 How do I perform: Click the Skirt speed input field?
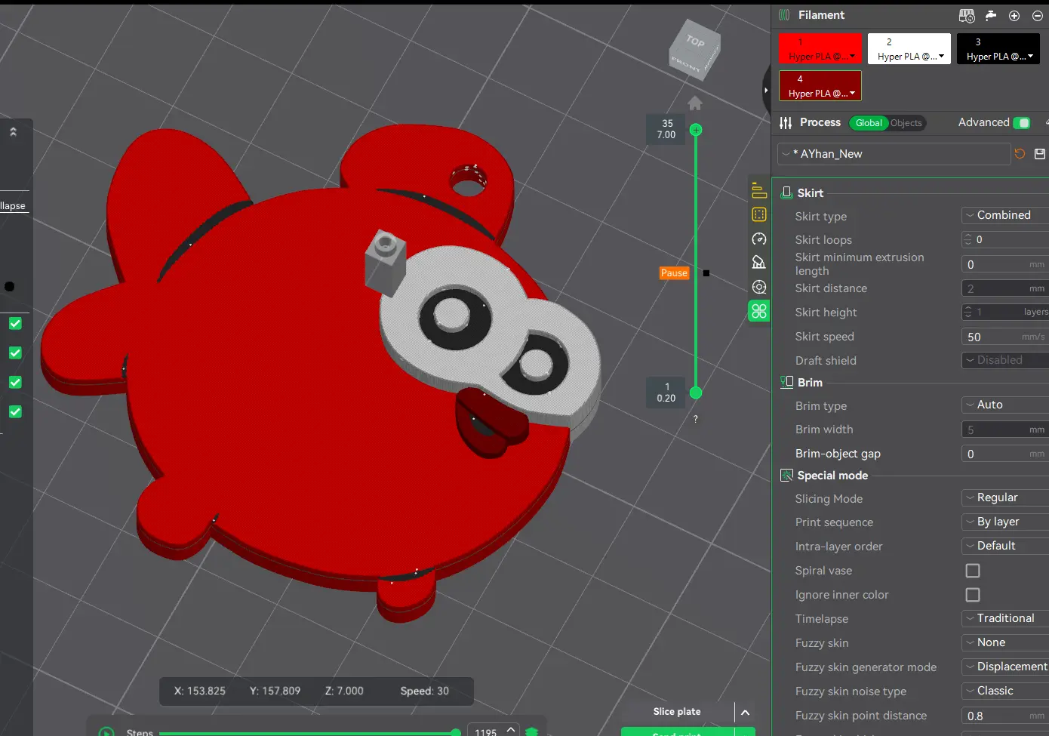[1005, 337]
